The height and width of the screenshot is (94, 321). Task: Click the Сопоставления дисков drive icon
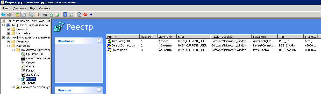pyautogui.click(x=23, y=58)
